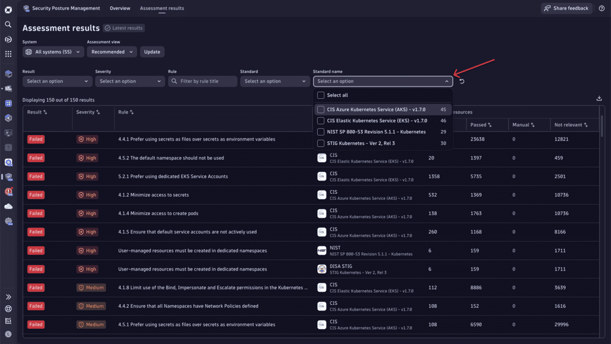This screenshot has height=344, width=611.
Task: Click 'Displaying 150 out of 150 results' text
Action: click(x=59, y=100)
